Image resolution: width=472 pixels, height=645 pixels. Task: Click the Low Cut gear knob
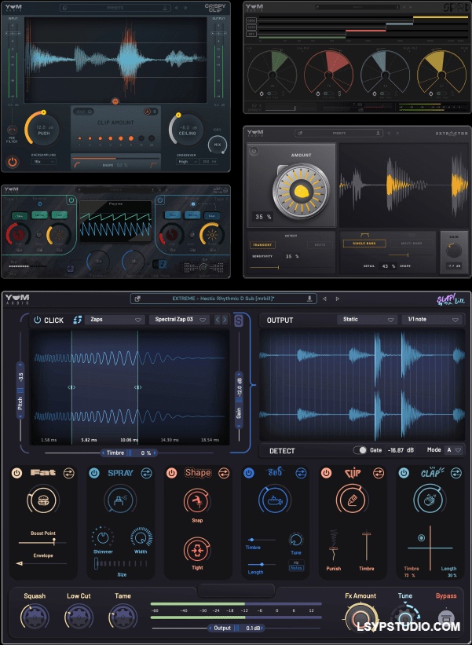tap(79, 617)
